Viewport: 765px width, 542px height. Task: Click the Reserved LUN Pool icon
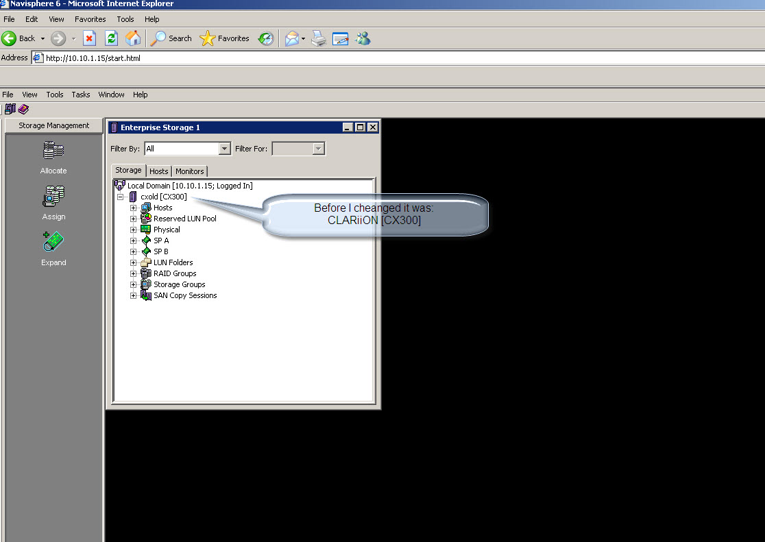(x=146, y=219)
